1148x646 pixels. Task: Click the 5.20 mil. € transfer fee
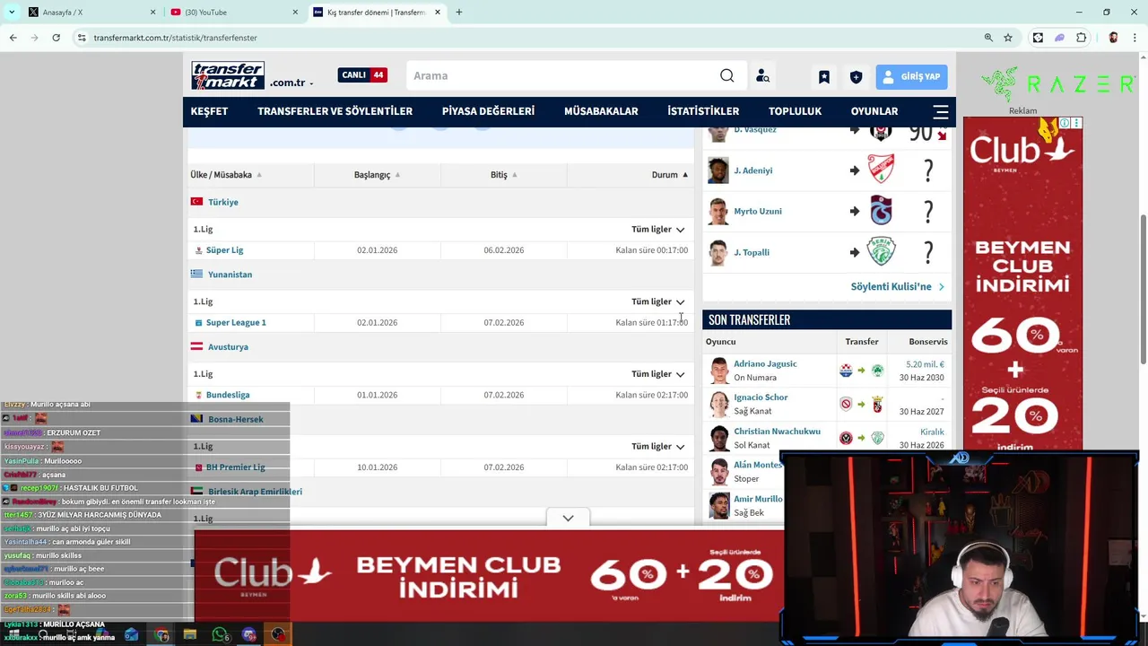(925, 364)
